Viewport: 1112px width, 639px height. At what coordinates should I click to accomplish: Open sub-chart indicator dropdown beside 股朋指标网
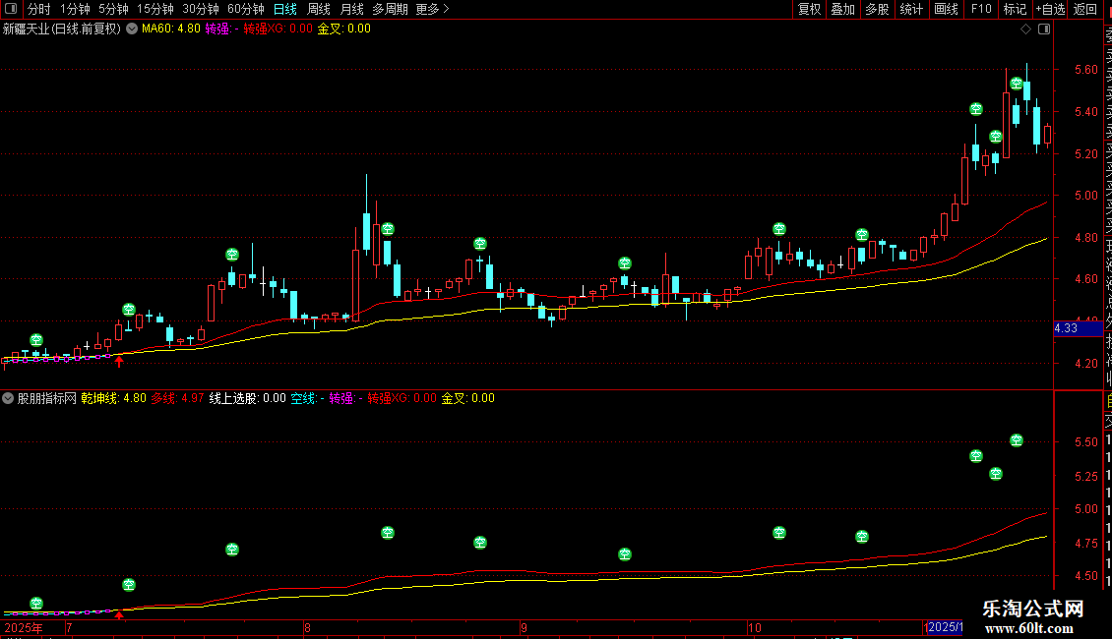8,398
